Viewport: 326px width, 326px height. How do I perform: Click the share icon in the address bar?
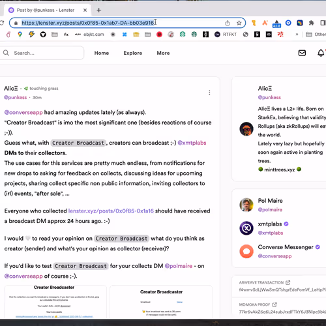[228, 23]
